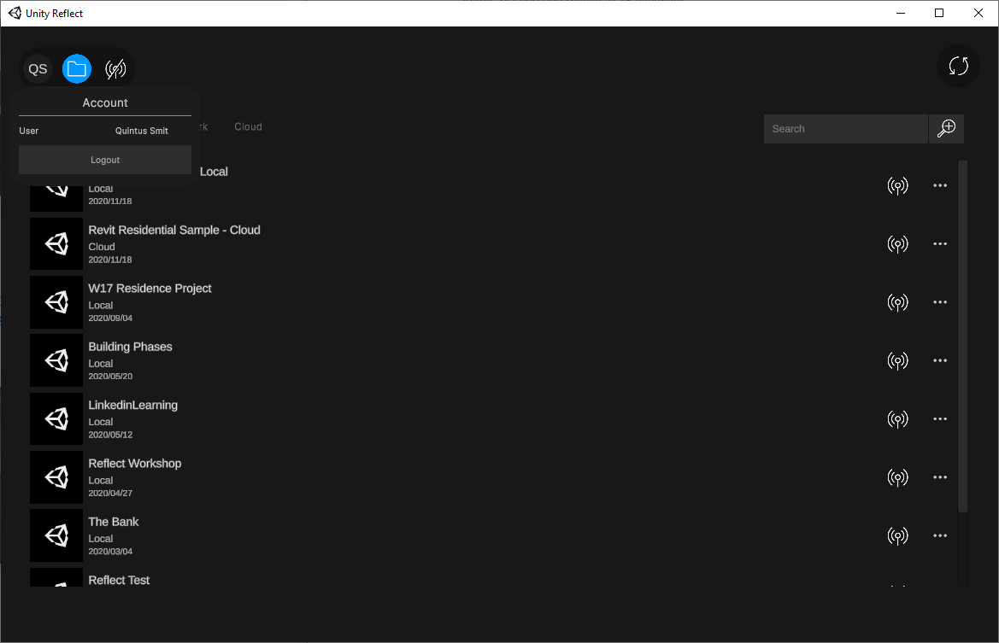Image resolution: width=999 pixels, height=643 pixels.
Task: Click the crossed-out broadcast icon in the toolbar
Action: pos(115,68)
